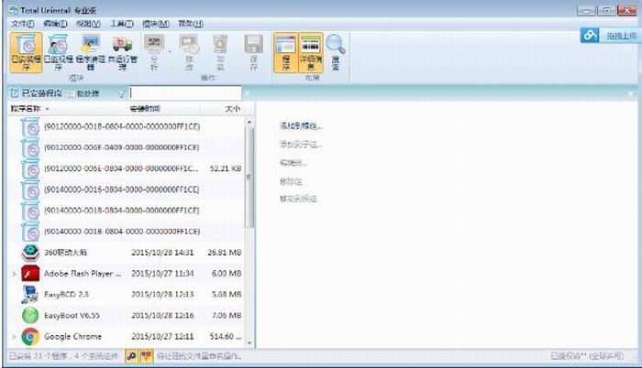
Task: Select the {90120000-006E-0409...} entry
Action: (127, 147)
